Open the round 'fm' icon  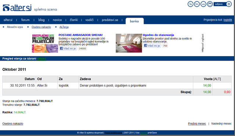pos(197,4)
